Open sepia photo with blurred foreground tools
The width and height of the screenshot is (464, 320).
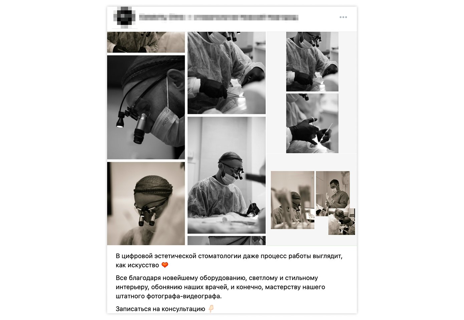tap(292, 200)
